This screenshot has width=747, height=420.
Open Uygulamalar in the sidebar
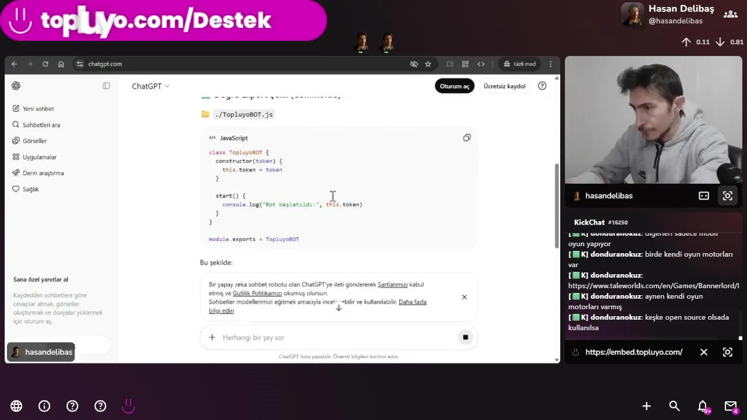[39, 157]
